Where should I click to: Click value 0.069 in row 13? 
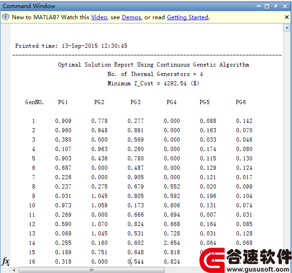(x=63, y=234)
